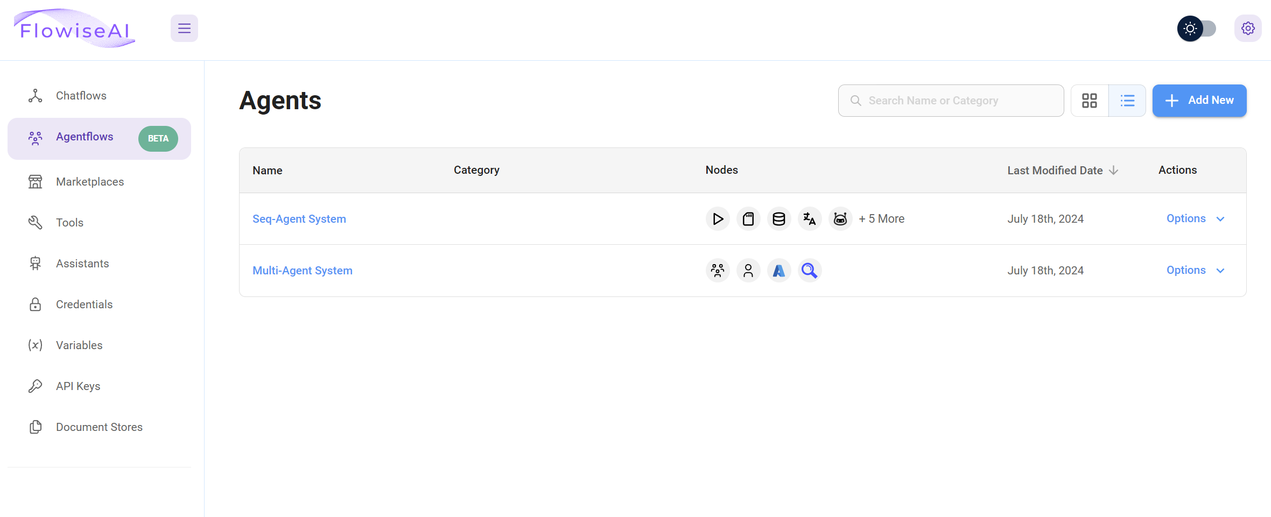Switch to list view
The height and width of the screenshot is (517, 1271).
pyautogui.click(x=1127, y=101)
